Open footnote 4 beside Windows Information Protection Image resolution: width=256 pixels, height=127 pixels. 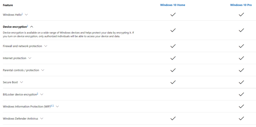[x=51, y=106]
